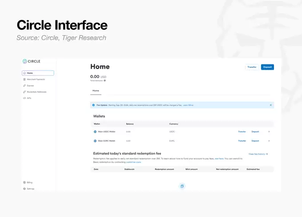Click Deposit link for Main EURC Wallet
Image resolution: width=302 pixels, height=217 pixels.
tap(255, 141)
